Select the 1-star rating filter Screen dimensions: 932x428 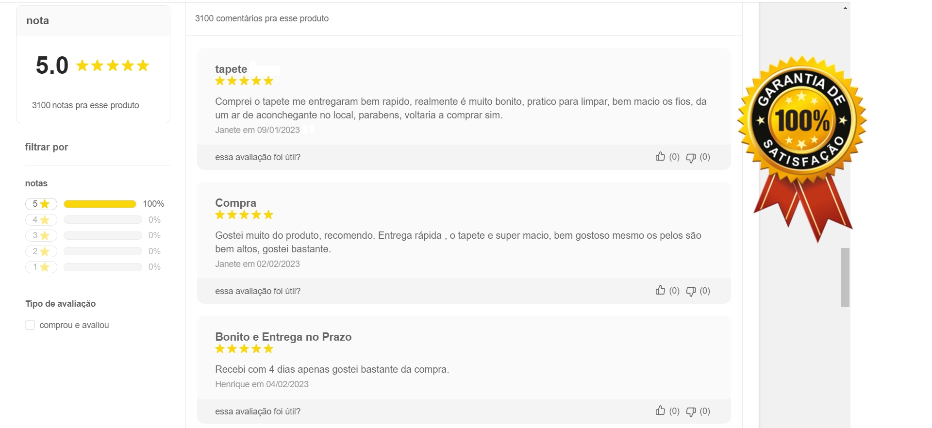tap(41, 267)
